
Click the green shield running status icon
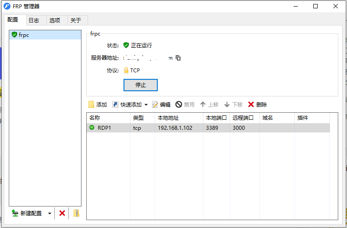pyautogui.click(x=126, y=45)
